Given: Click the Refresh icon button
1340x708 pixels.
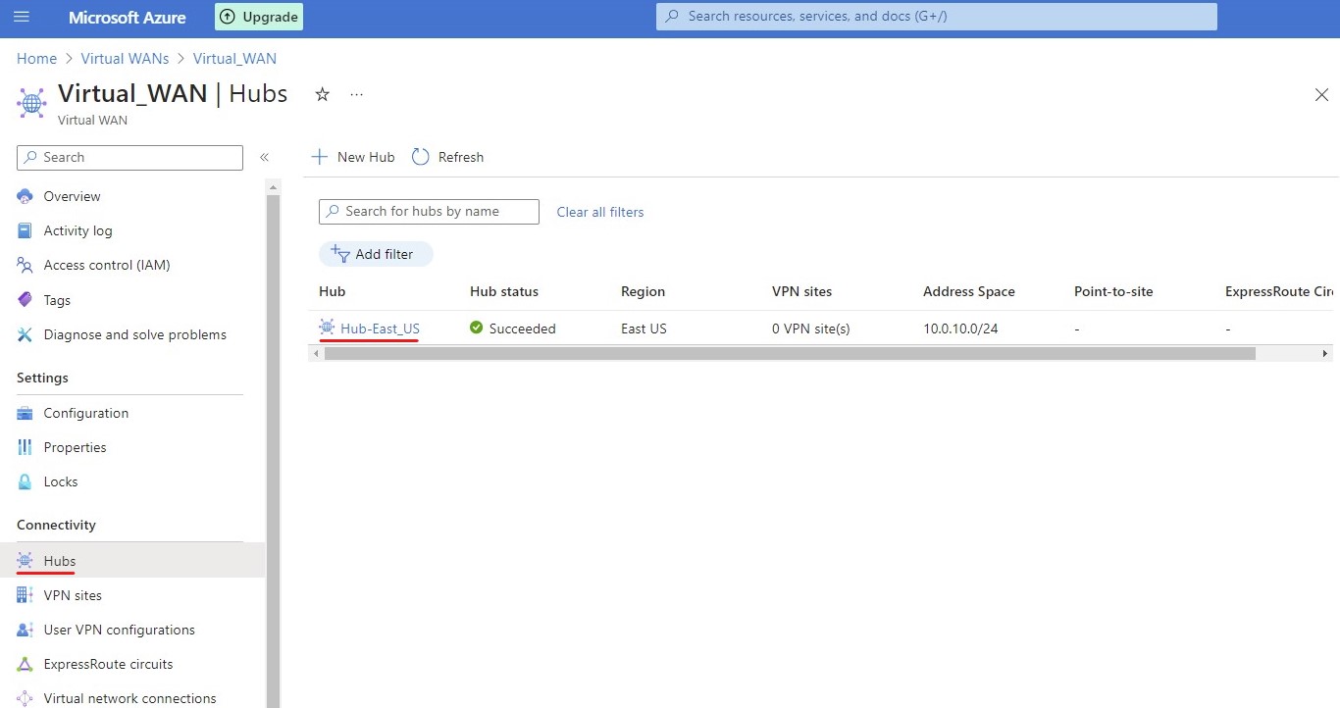Looking at the screenshot, I should pos(421,157).
